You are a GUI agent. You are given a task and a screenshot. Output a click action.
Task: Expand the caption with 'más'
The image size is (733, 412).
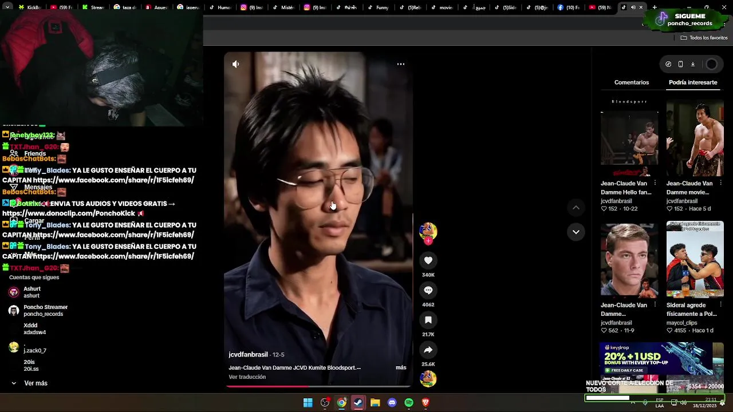click(401, 367)
